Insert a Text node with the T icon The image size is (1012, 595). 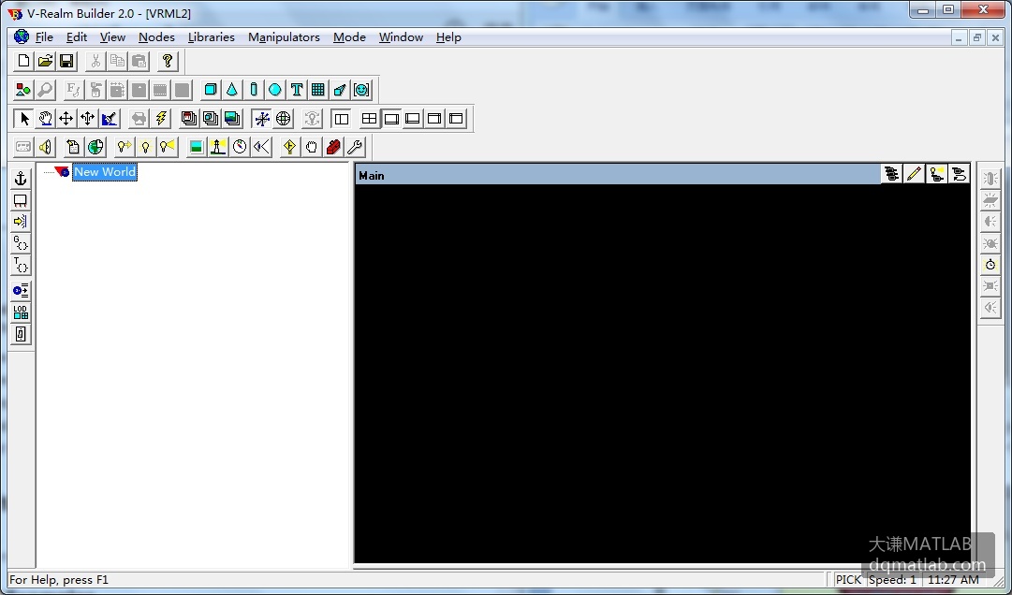tap(297, 90)
